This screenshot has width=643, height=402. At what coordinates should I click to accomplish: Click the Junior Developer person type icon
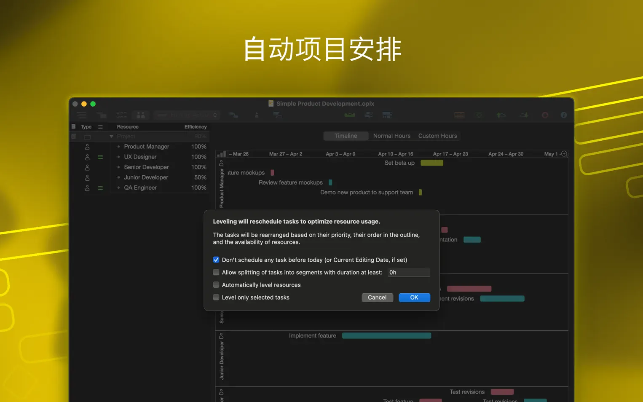[87, 177]
